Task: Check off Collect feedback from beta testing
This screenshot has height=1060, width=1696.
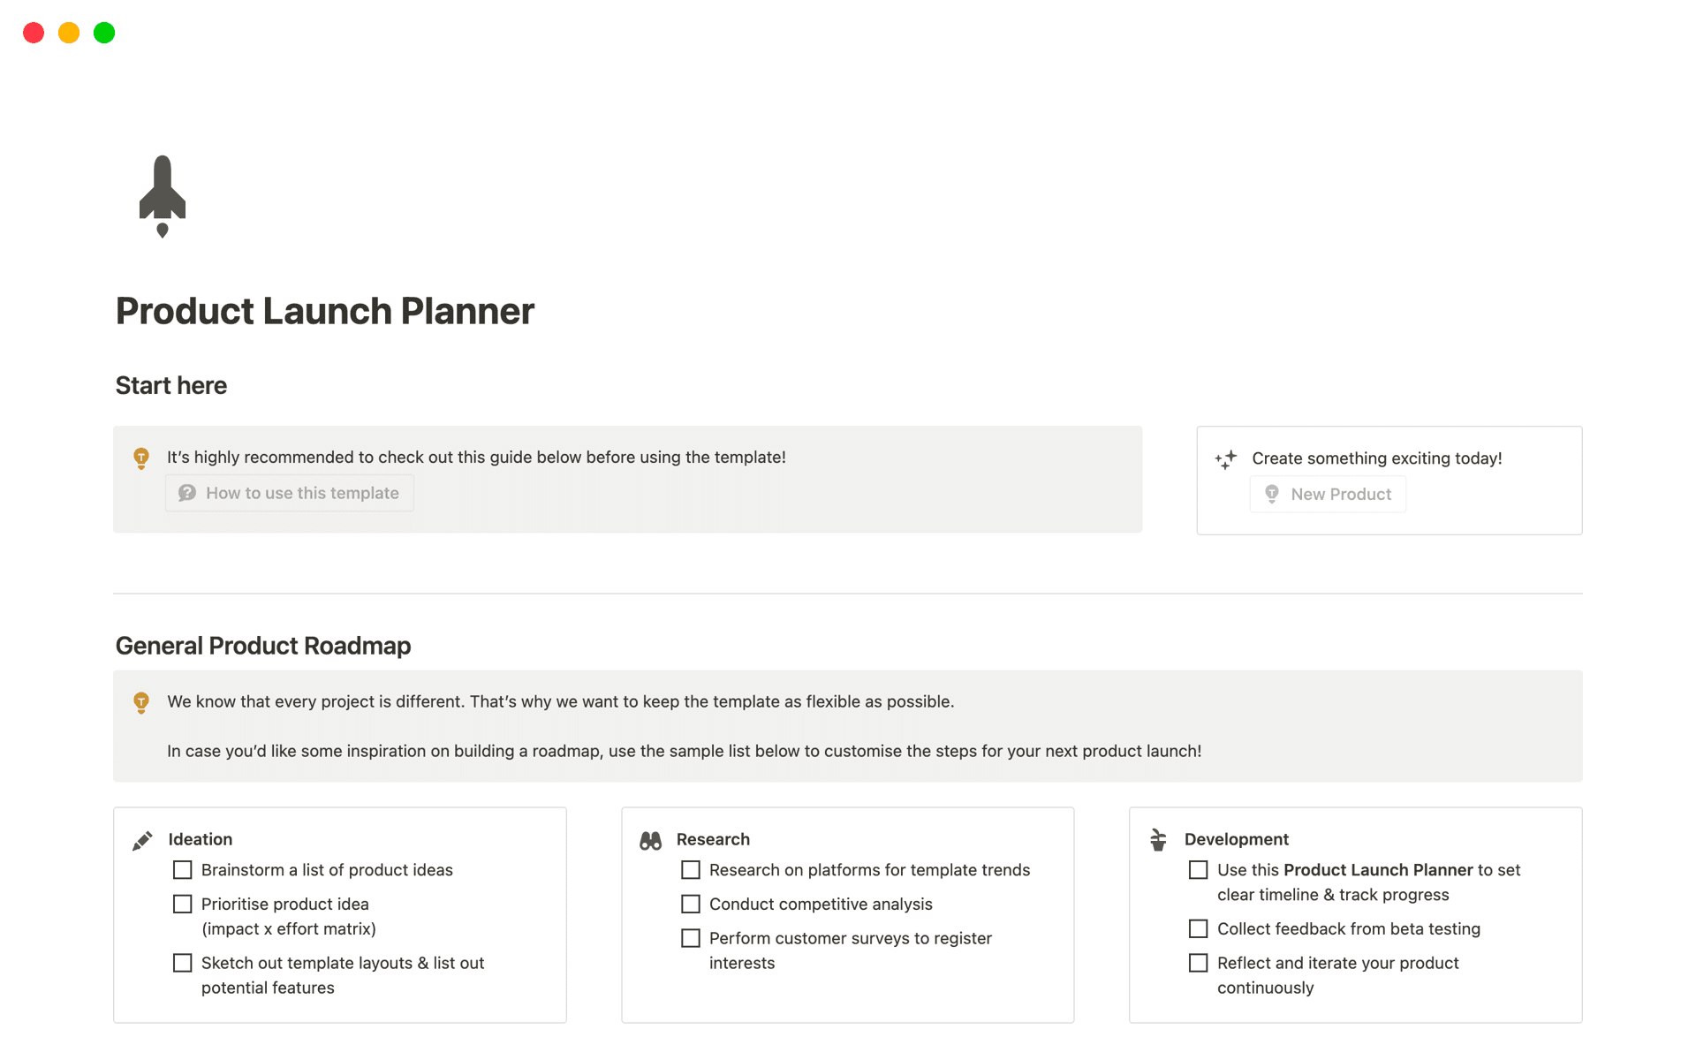Action: [1198, 928]
